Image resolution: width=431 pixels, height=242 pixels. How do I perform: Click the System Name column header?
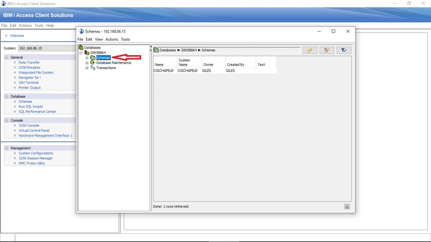pos(185,62)
